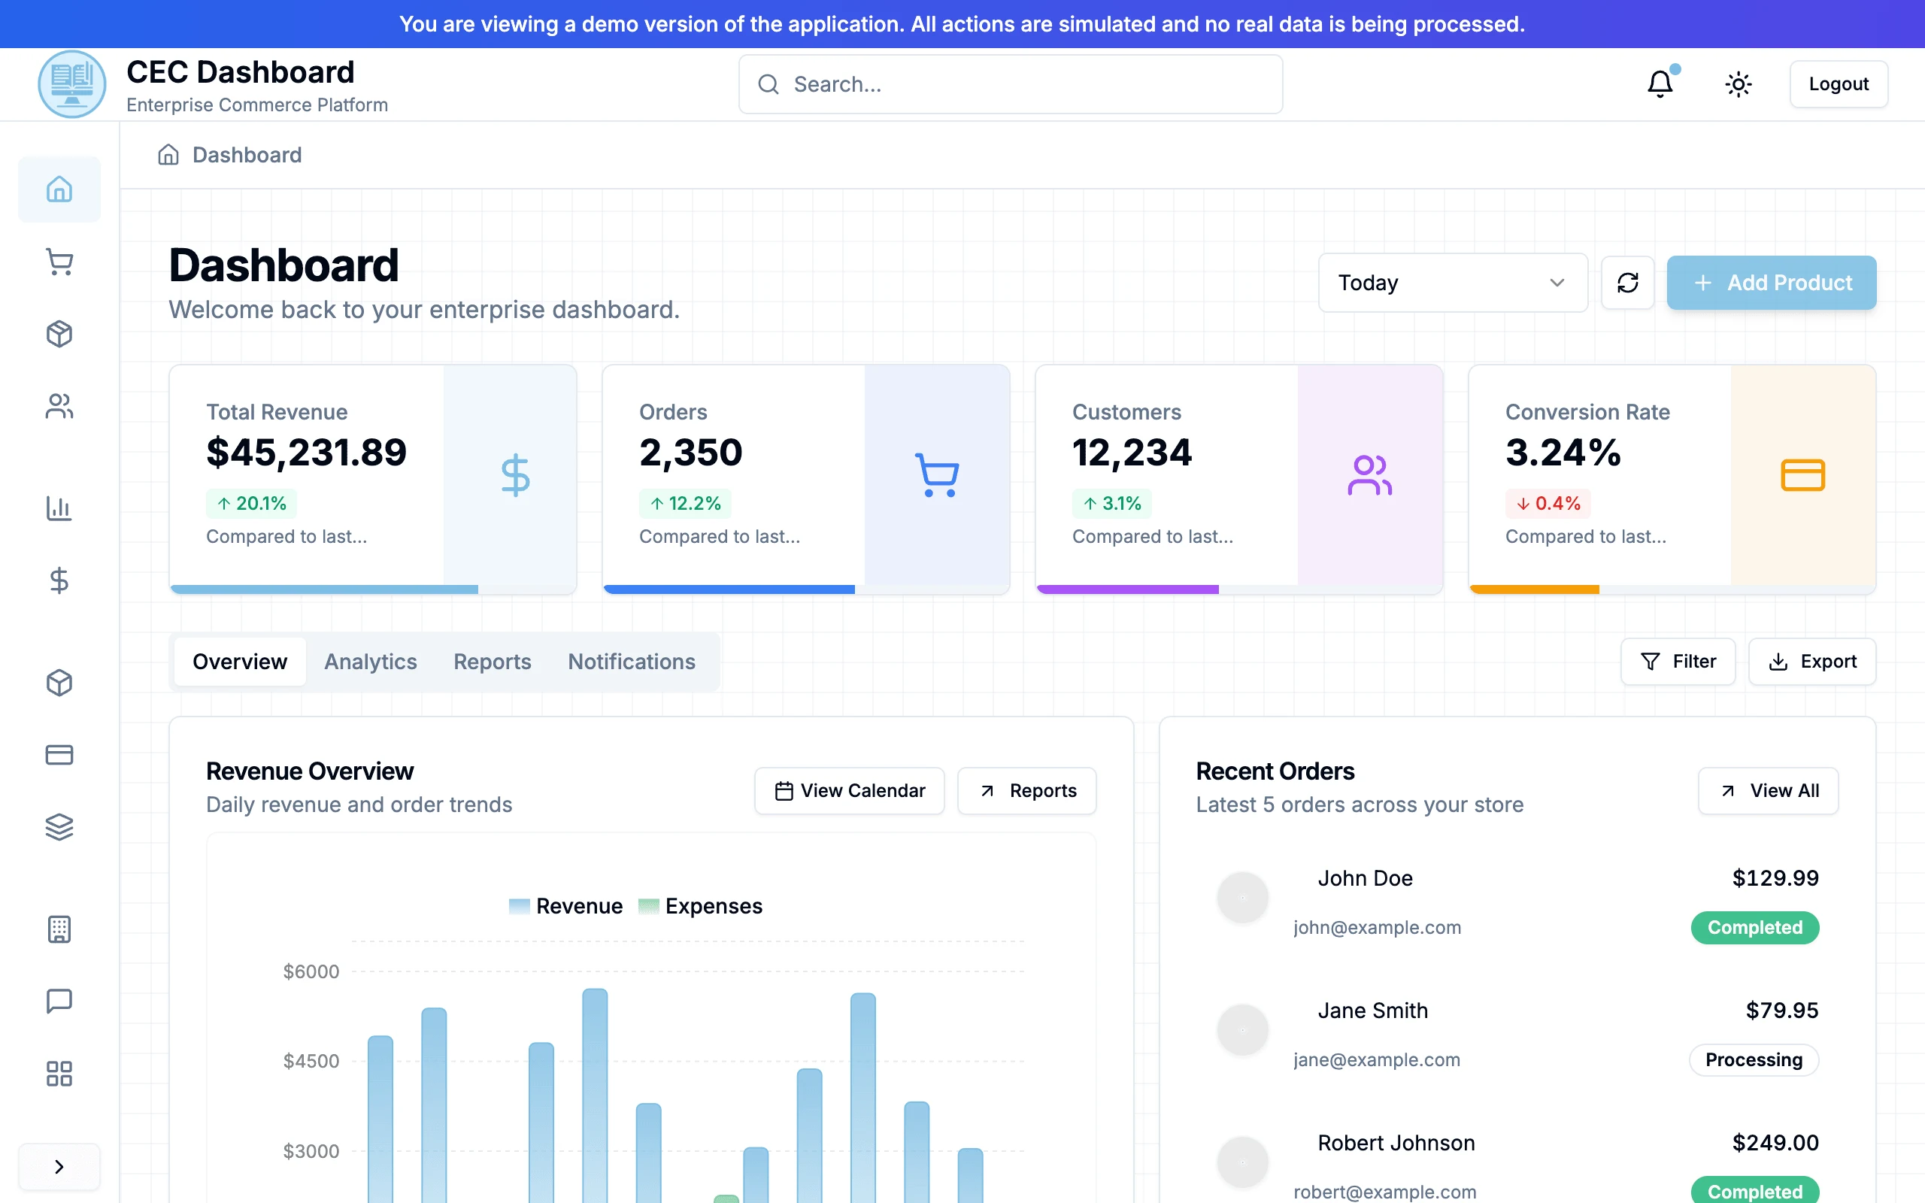Switch to the Analytics tab

point(370,661)
